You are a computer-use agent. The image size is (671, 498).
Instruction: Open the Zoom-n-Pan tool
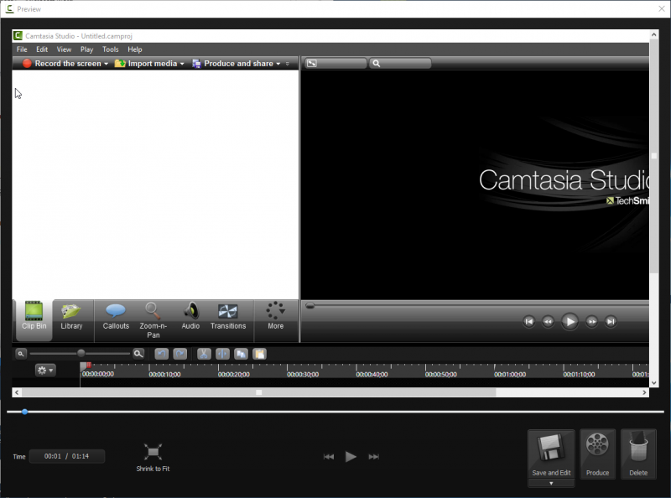click(153, 320)
